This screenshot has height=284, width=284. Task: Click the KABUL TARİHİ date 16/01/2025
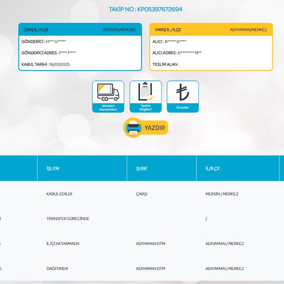[60, 64]
